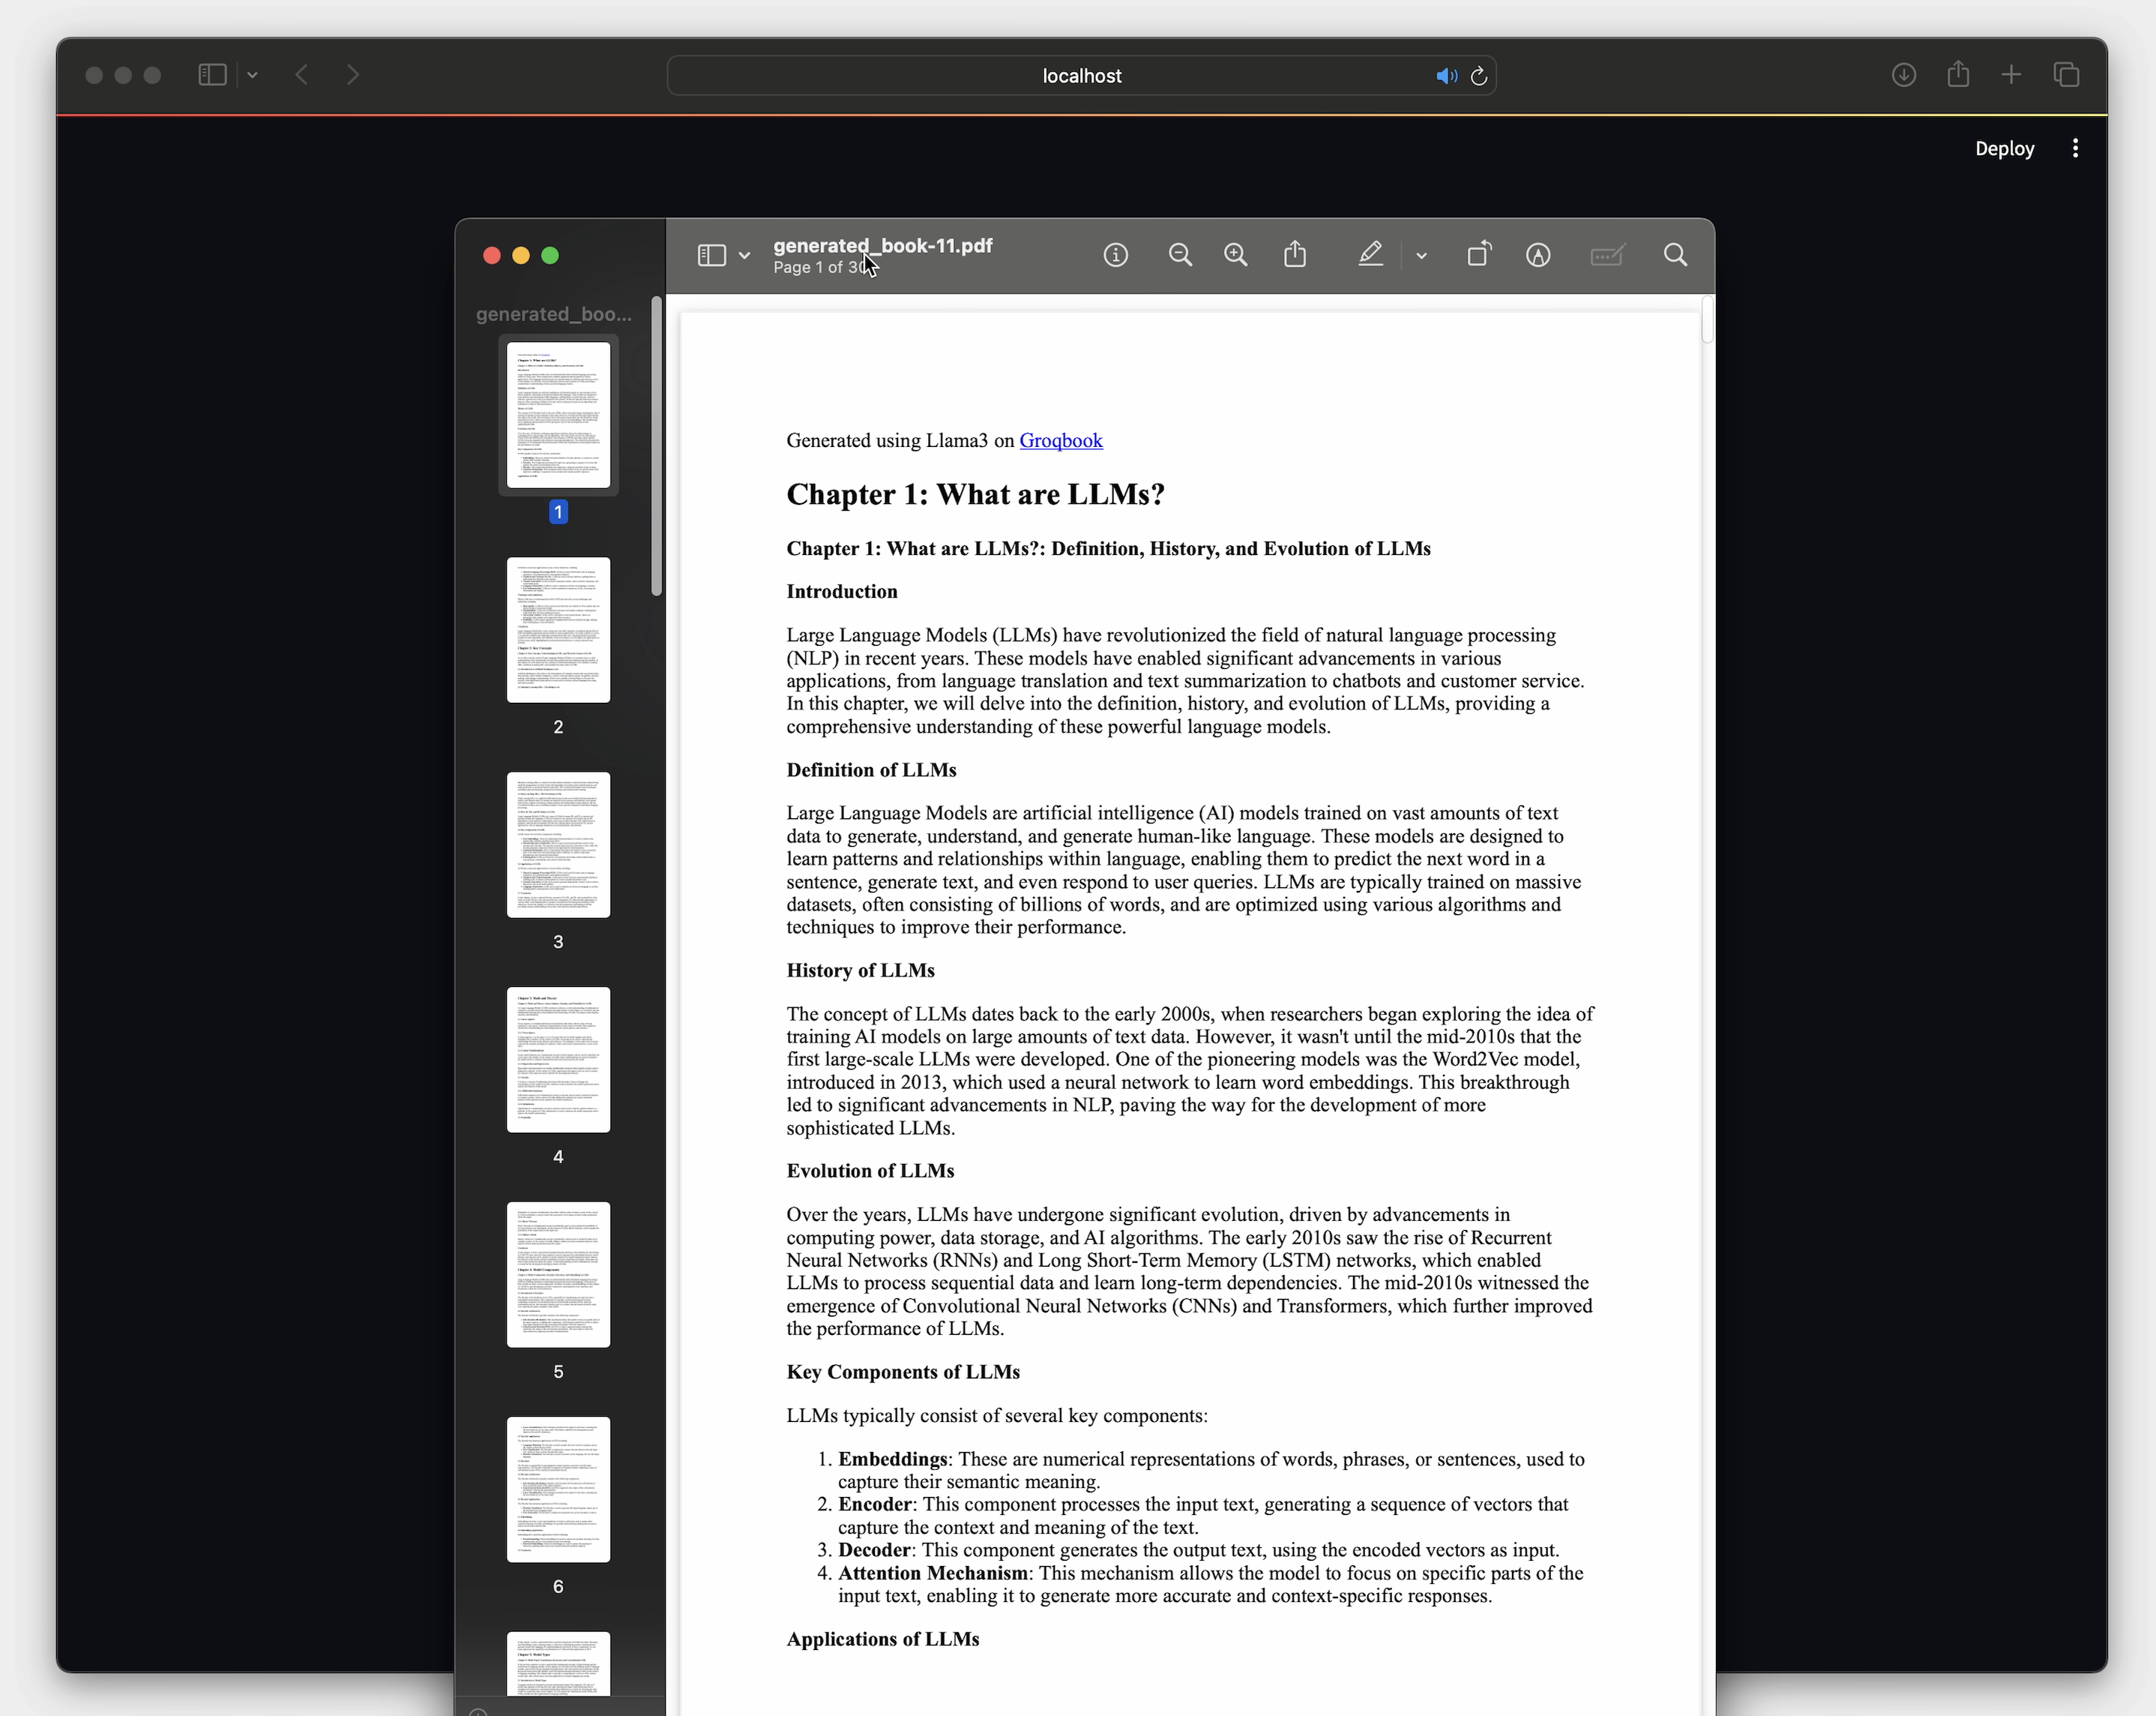Click Preview's share icon
Viewport: 2156px width, 1716px height.
(1295, 255)
